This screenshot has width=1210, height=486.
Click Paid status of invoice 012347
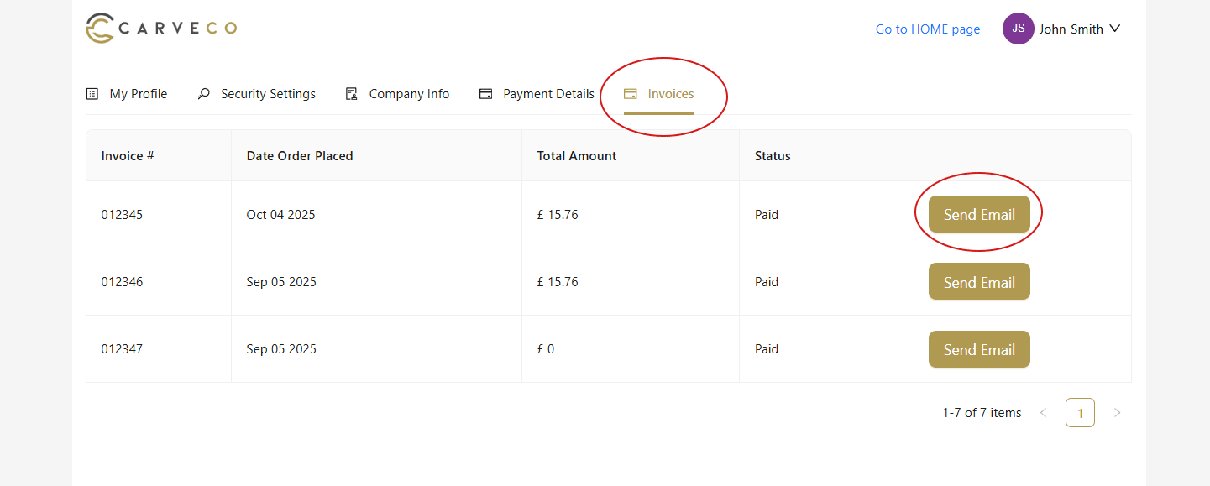coord(767,349)
